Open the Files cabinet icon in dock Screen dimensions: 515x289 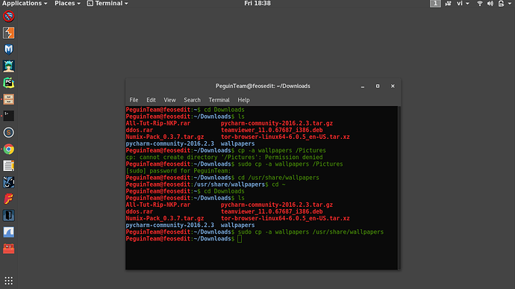click(8, 99)
